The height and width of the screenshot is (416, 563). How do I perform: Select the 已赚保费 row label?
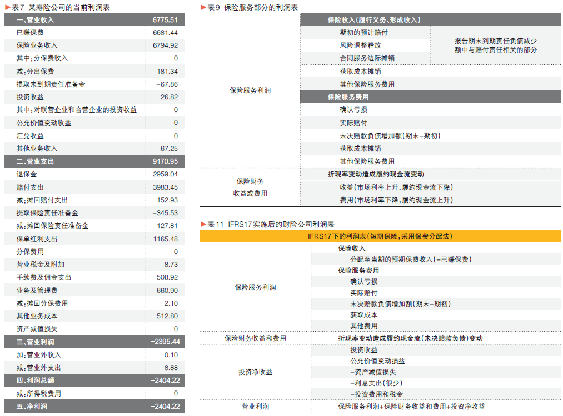[x=30, y=33]
